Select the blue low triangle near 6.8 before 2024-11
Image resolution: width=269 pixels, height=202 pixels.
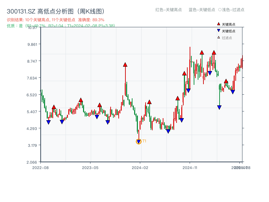click(x=188, y=91)
